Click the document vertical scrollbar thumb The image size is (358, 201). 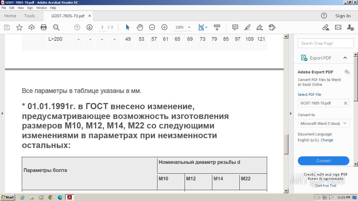click(286, 144)
